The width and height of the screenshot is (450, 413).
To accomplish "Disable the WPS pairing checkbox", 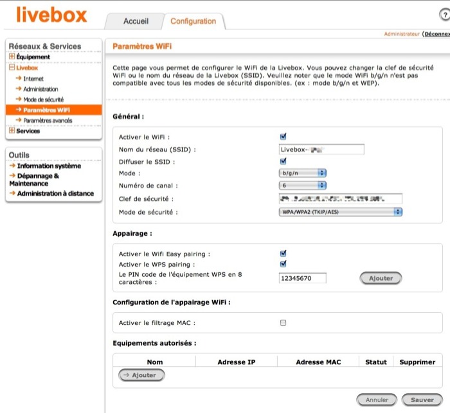I will [x=283, y=264].
